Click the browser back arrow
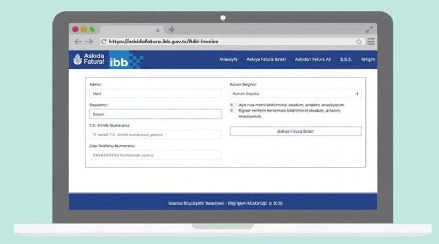439x244 pixels. [77, 42]
